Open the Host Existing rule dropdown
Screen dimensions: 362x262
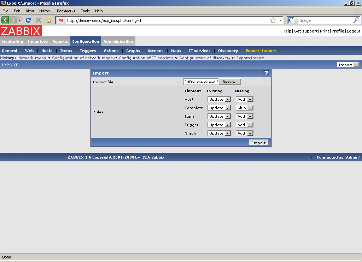click(219, 100)
